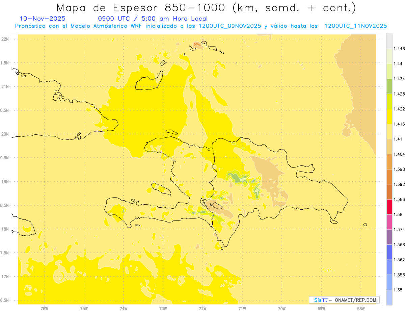This screenshot has width=405, height=313.
Task: Pick the blue 1.362–1.368 colorbar segment
Action: 389,252
